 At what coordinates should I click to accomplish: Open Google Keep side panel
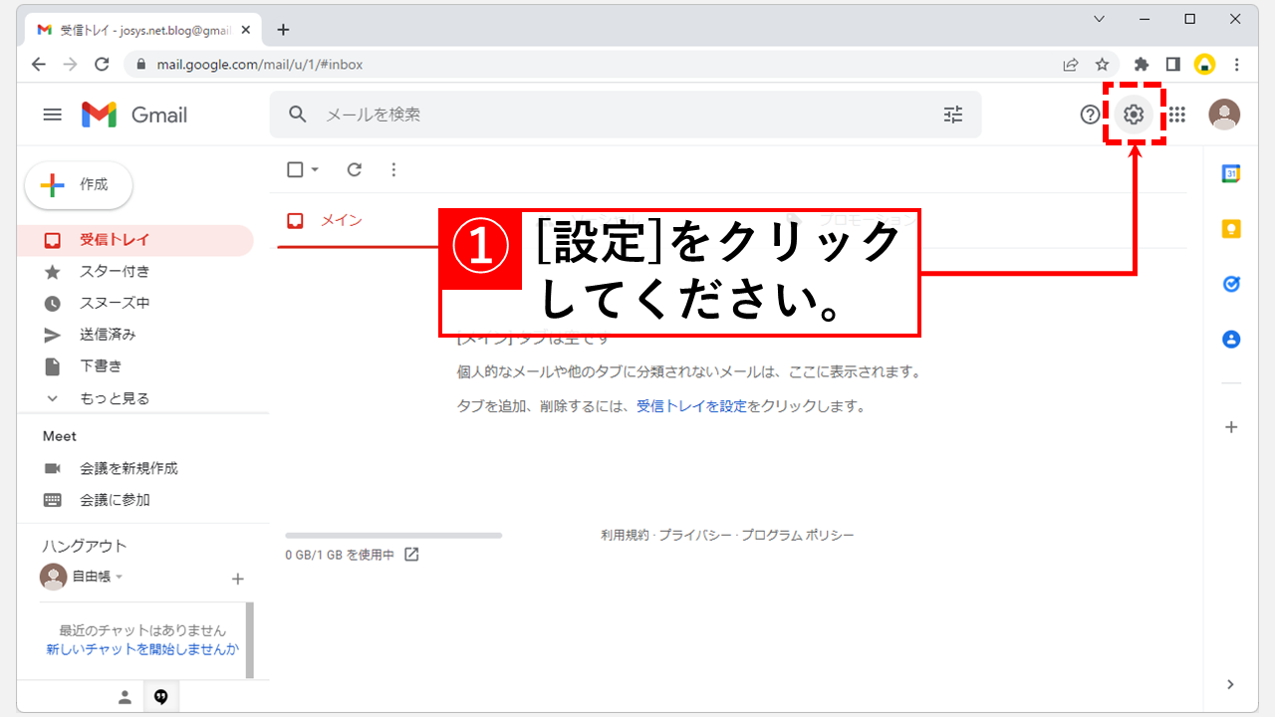(1231, 229)
